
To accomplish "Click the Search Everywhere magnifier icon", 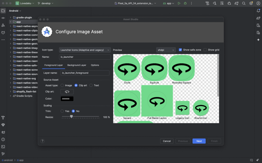I will (244, 3).
